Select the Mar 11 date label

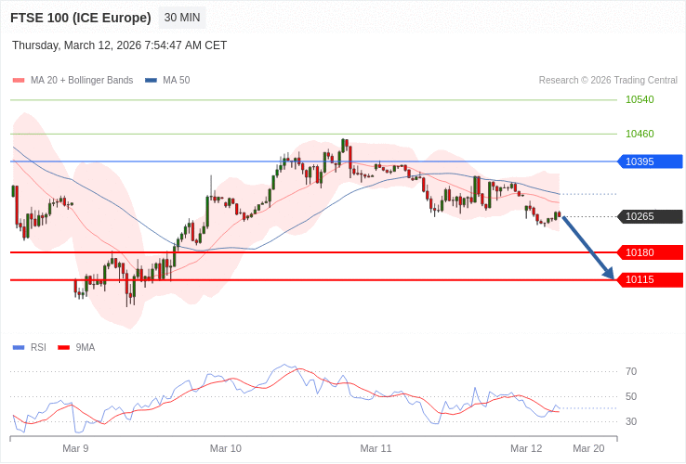[376, 448]
